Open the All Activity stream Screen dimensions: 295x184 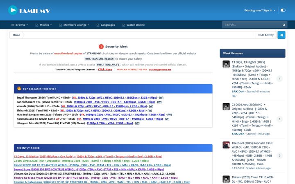(265, 35)
